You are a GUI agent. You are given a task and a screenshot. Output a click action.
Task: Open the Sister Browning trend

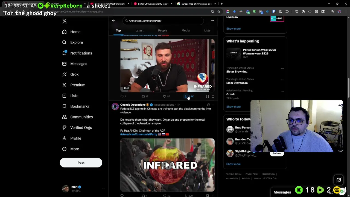[x=237, y=72]
